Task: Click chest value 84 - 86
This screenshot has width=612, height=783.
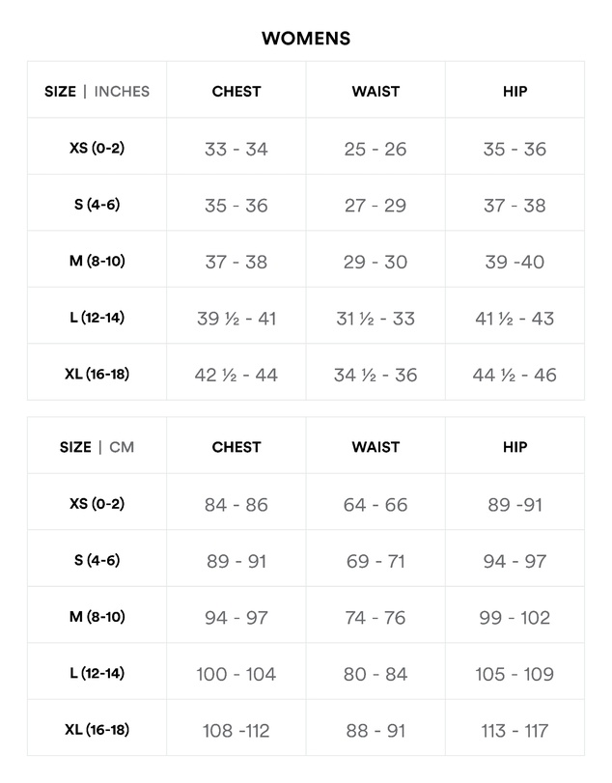Action: point(236,504)
